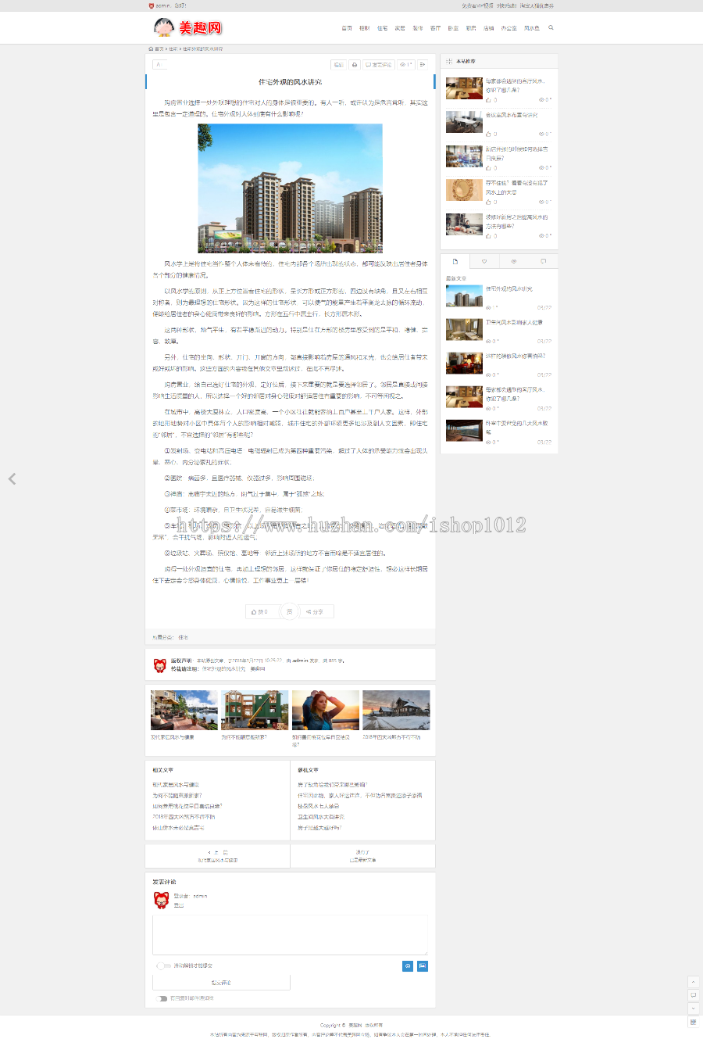Click the 发表评论 button in the article toolbar

[x=379, y=65]
